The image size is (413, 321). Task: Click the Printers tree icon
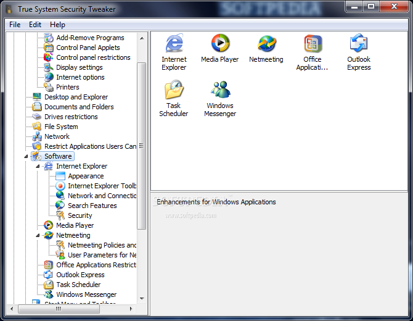(49, 87)
